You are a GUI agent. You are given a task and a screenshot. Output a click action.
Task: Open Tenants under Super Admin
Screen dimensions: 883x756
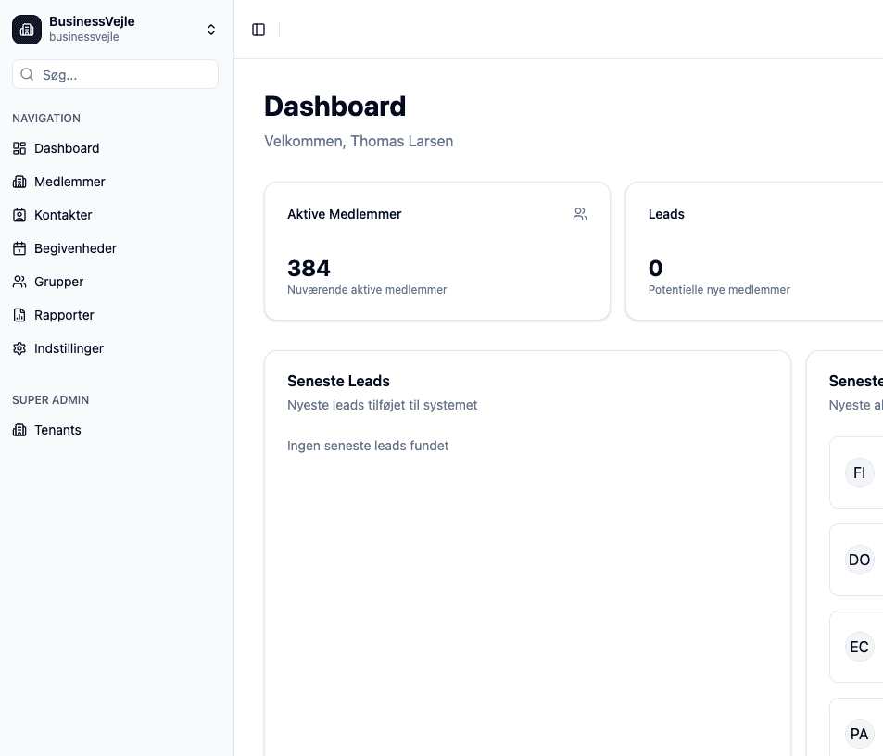[57, 430]
